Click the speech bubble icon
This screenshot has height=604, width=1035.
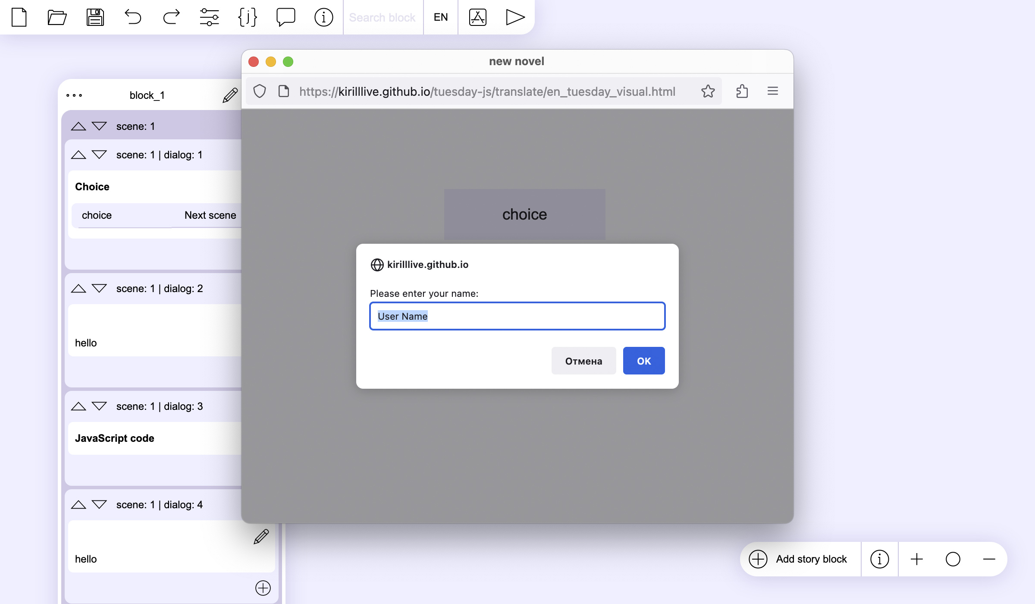click(285, 17)
